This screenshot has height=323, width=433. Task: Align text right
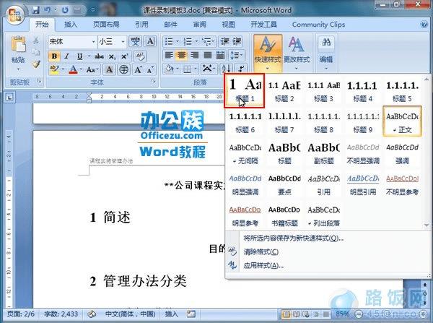tap(194, 55)
